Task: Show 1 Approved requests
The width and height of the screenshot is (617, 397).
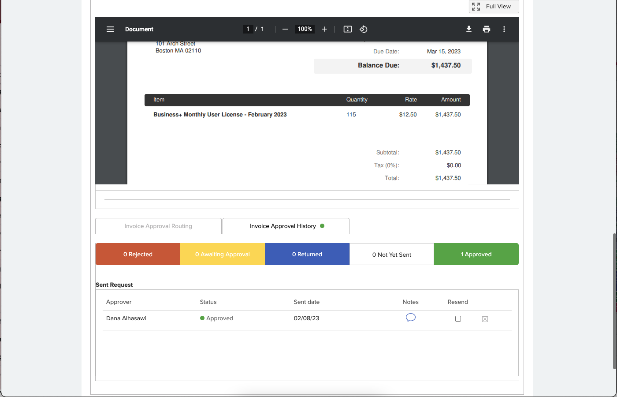Action: pos(476,254)
